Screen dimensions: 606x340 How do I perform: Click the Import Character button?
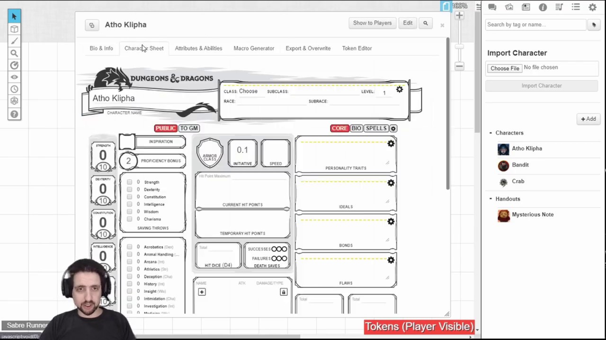(x=542, y=86)
